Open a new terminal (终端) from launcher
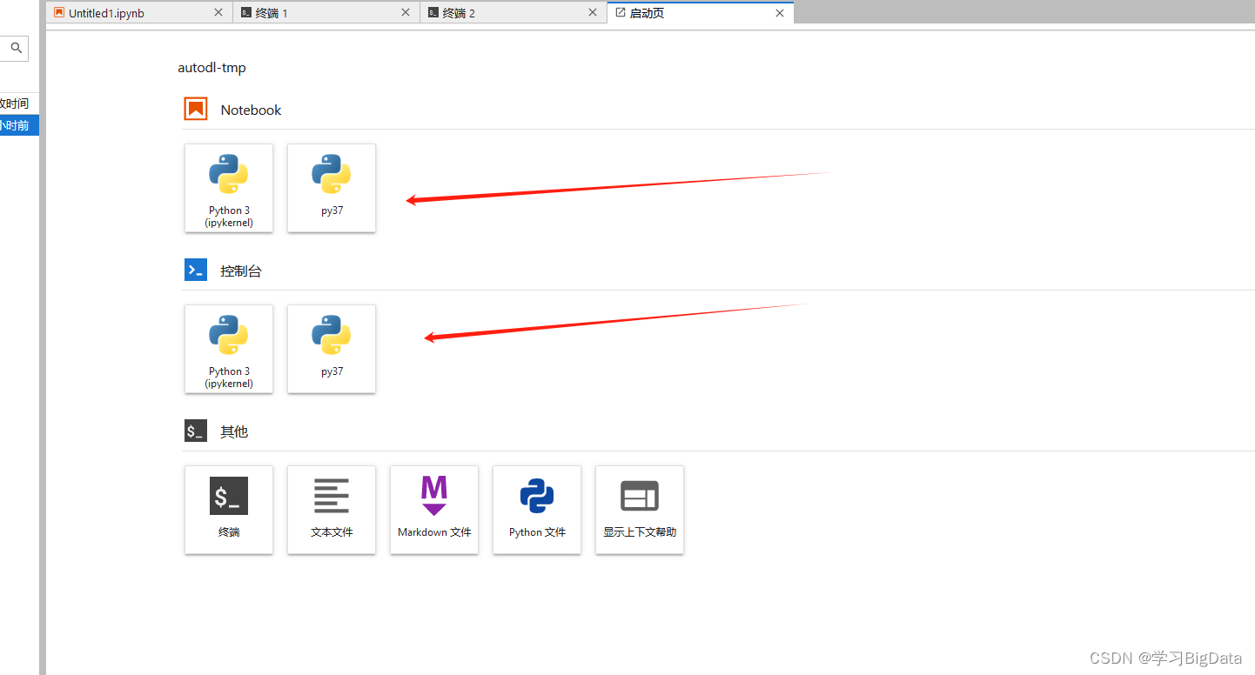 coord(229,510)
